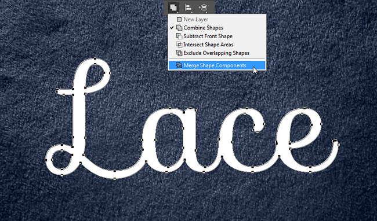Click the white stem of letter L
Image resolution: width=377 pixels, height=221 pixels.
[x=79, y=115]
